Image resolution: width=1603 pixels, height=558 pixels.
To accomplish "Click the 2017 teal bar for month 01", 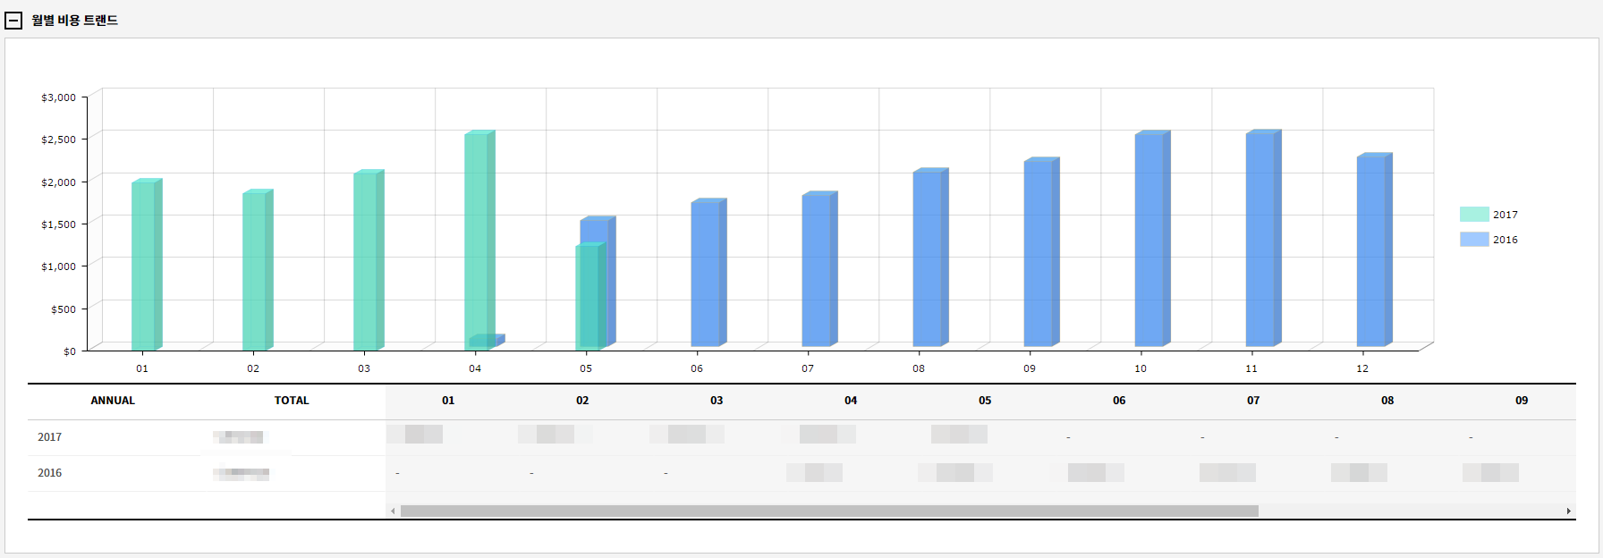I will pyautogui.click(x=143, y=266).
